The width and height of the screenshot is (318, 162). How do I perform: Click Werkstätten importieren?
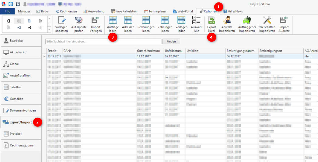(x=267, y=24)
